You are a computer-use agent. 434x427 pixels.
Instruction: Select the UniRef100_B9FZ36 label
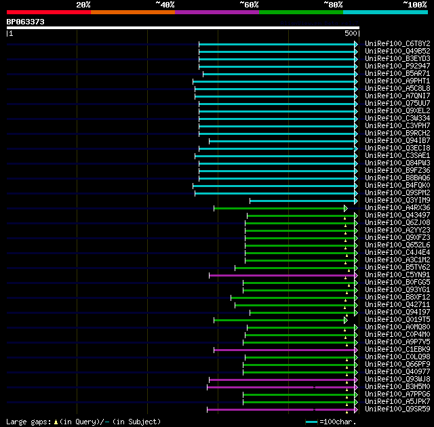[x=397, y=171]
